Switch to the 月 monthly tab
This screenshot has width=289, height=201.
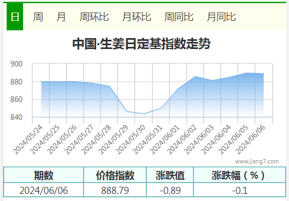point(61,17)
